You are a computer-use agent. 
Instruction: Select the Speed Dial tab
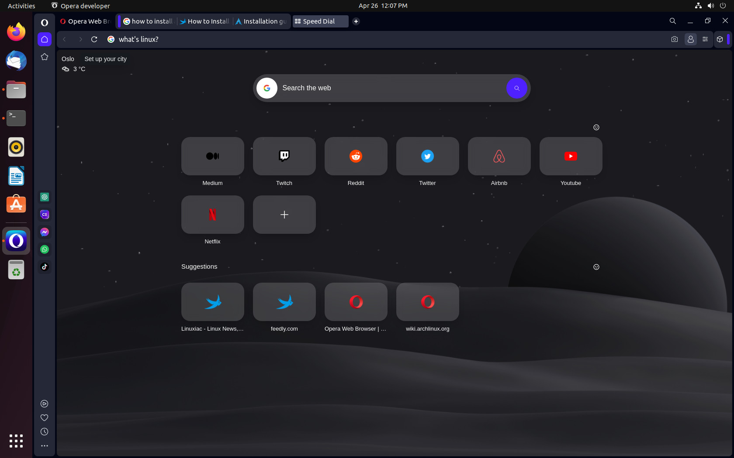click(320, 21)
